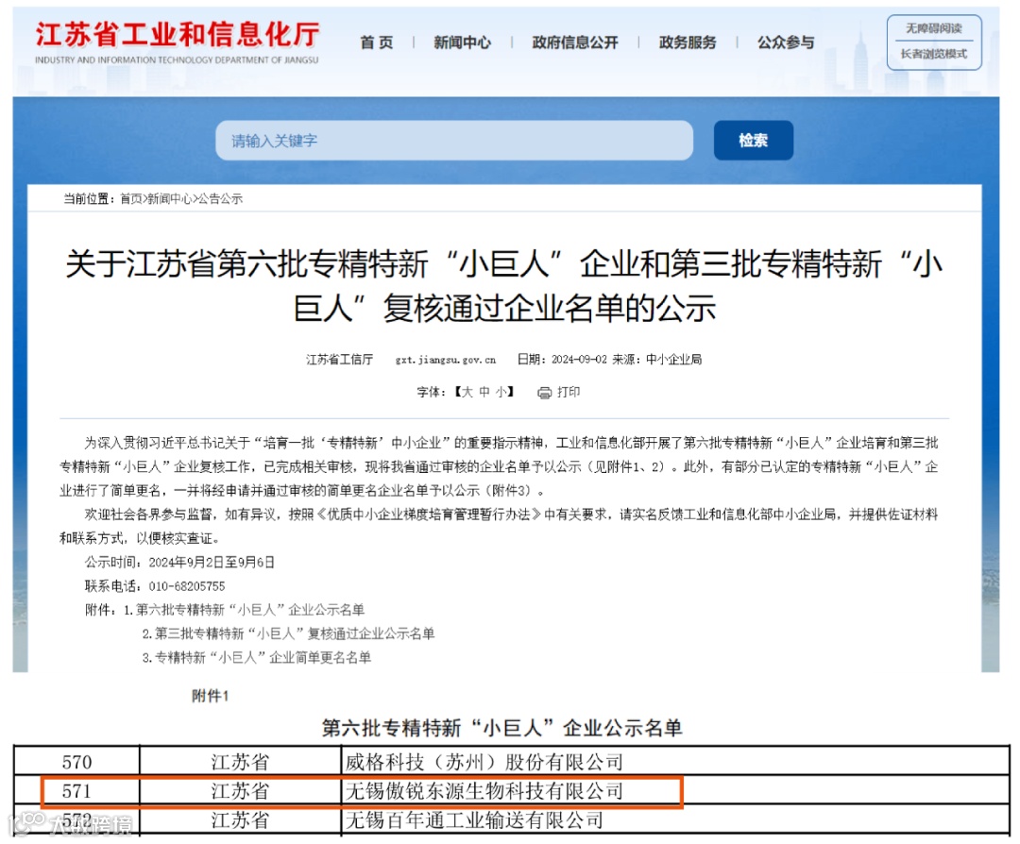Select 江苏省 cell in row 571
The image size is (1020, 844).
coord(240,791)
